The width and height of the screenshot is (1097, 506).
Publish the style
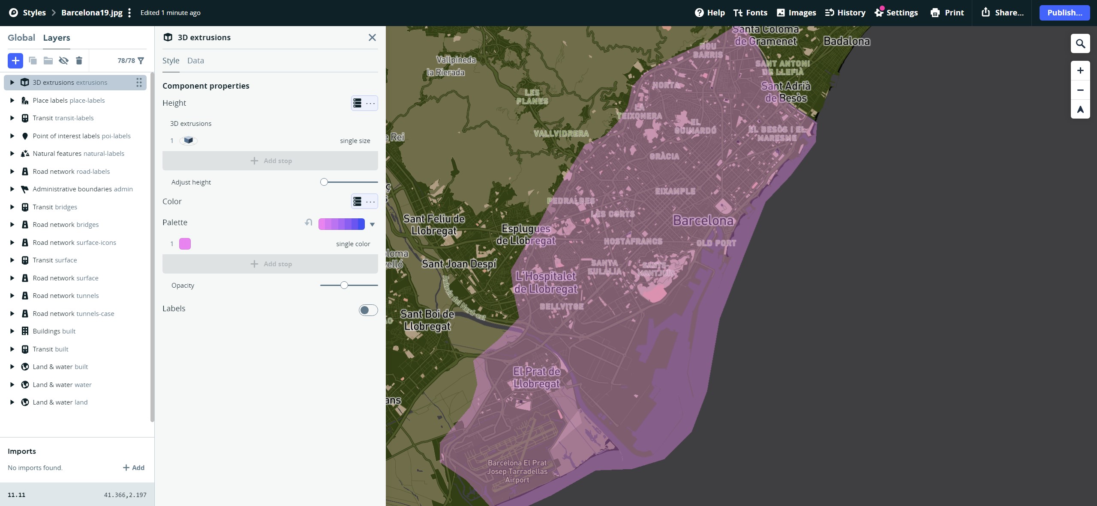click(1064, 12)
